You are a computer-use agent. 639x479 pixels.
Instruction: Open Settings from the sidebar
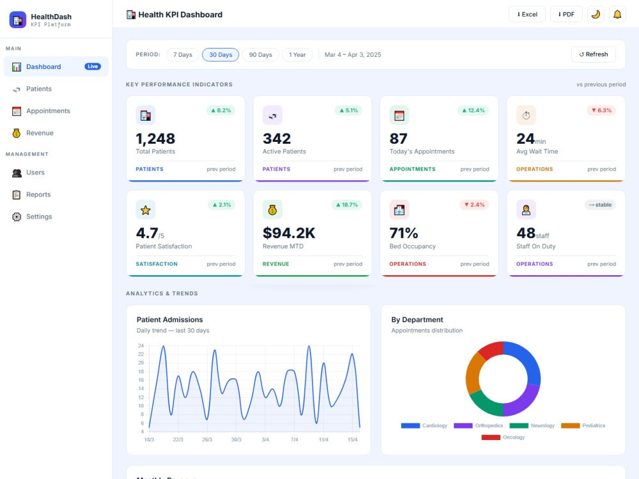click(x=56, y=217)
